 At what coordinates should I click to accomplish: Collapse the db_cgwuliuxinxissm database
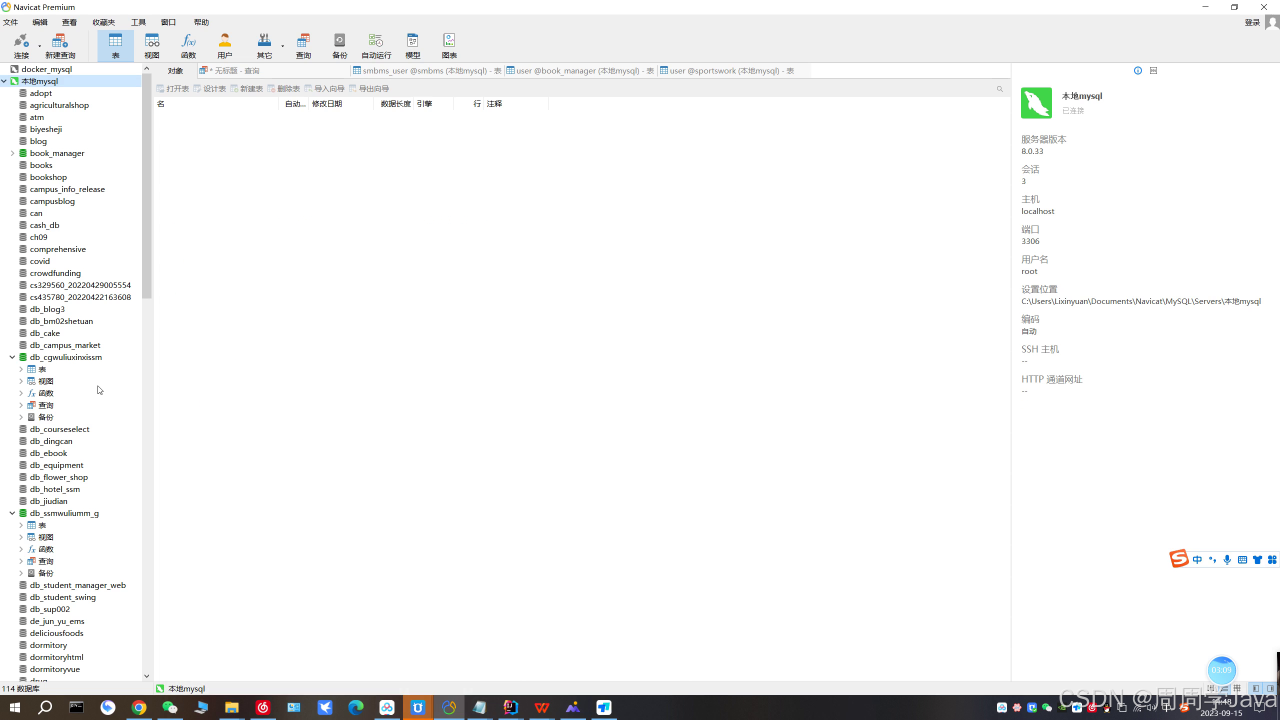click(12, 357)
